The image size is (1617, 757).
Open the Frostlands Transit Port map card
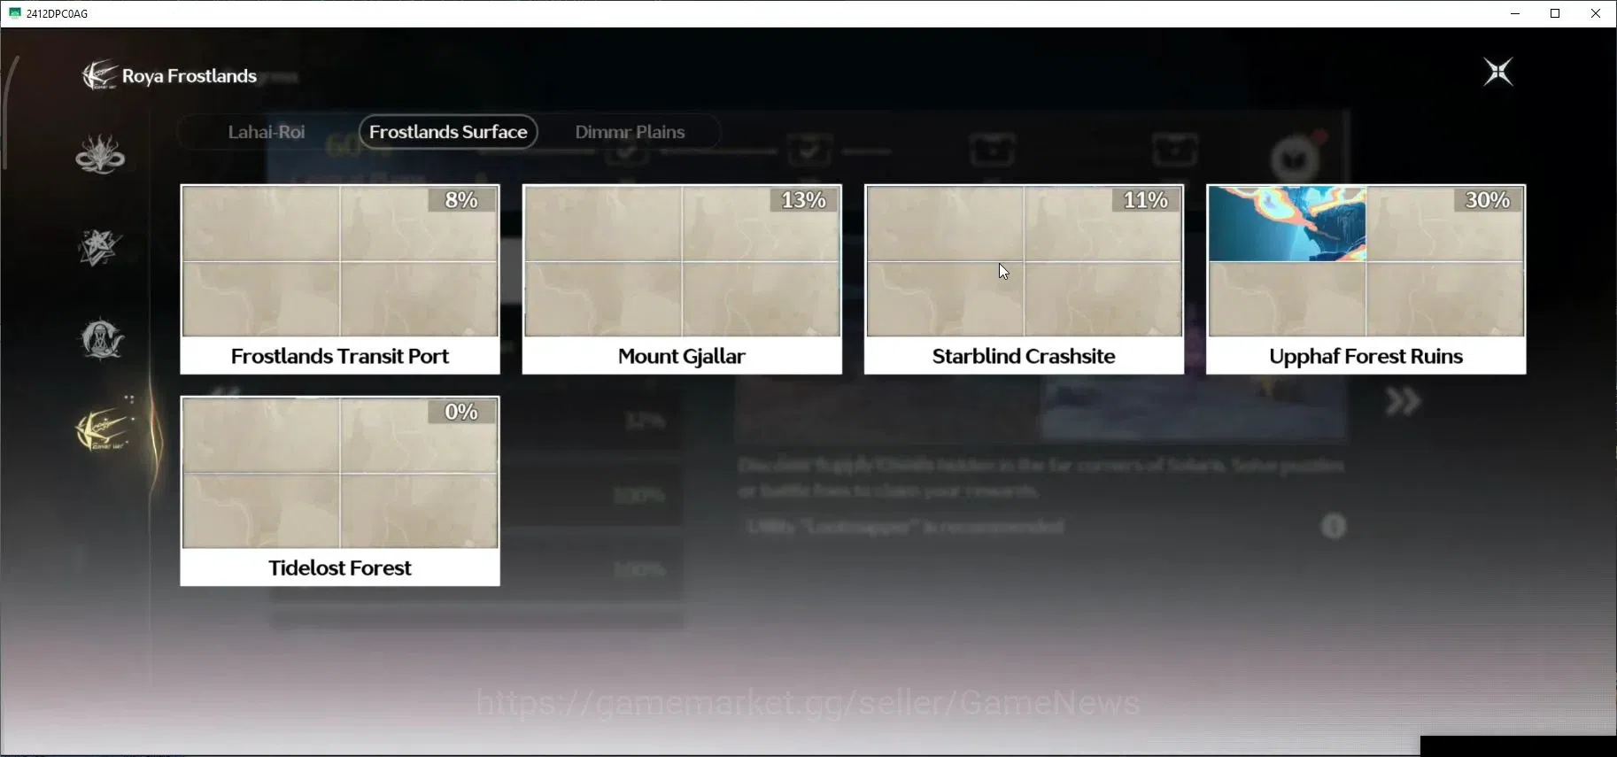click(340, 279)
